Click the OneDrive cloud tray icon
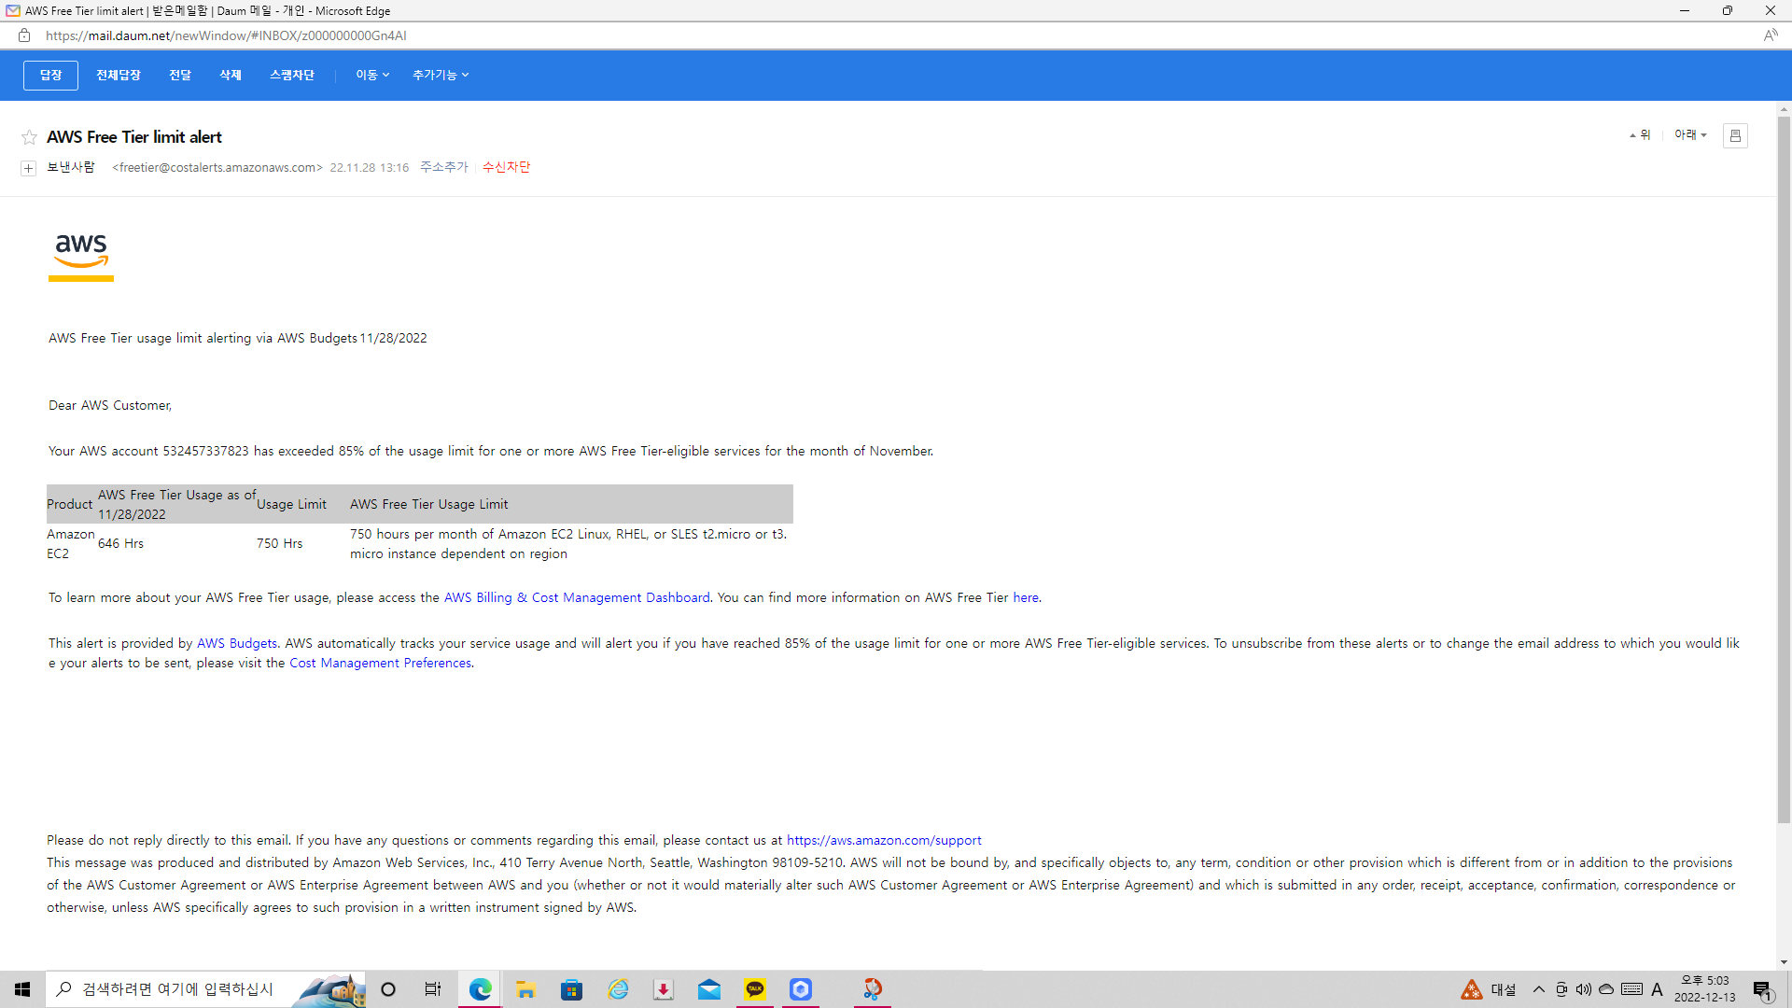The image size is (1792, 1008). coord(1606,989)
